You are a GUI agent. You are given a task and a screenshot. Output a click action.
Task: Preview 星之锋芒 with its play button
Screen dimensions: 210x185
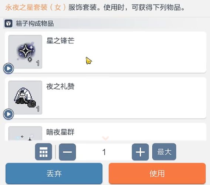(9, 68)
